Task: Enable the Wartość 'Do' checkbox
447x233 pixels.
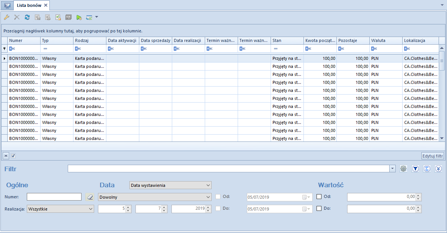Action: tap(319, 209)
